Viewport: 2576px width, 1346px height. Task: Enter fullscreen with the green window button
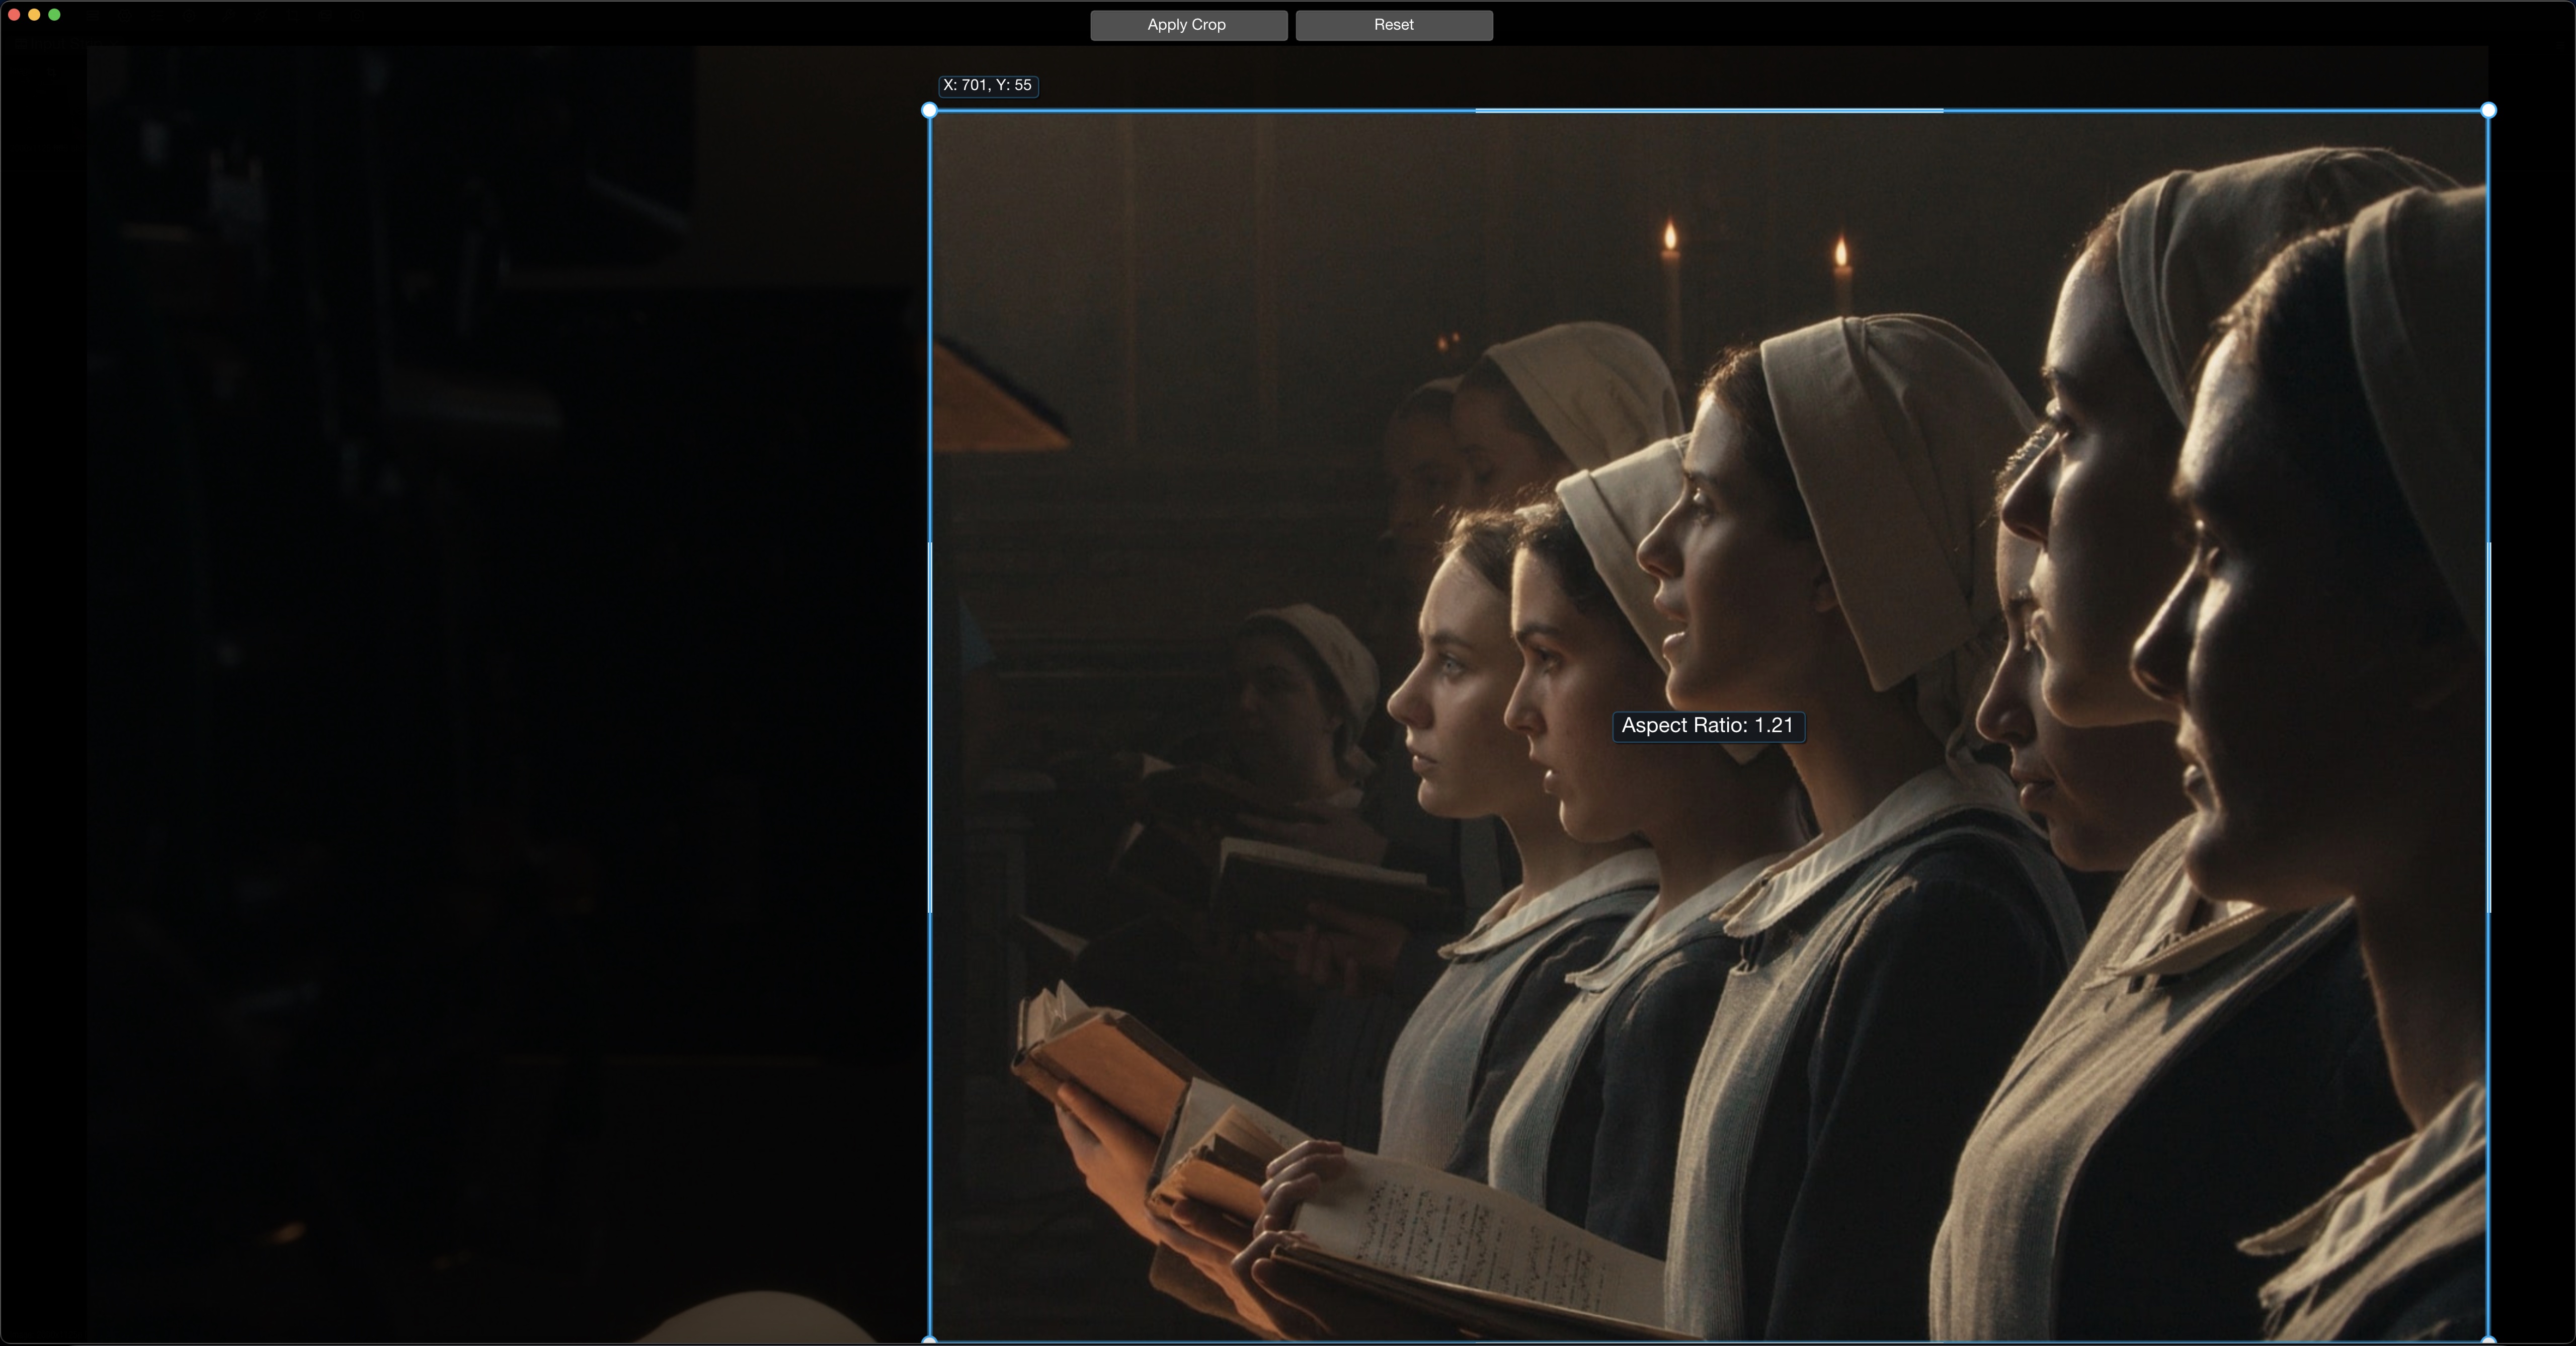coord(54,15)
